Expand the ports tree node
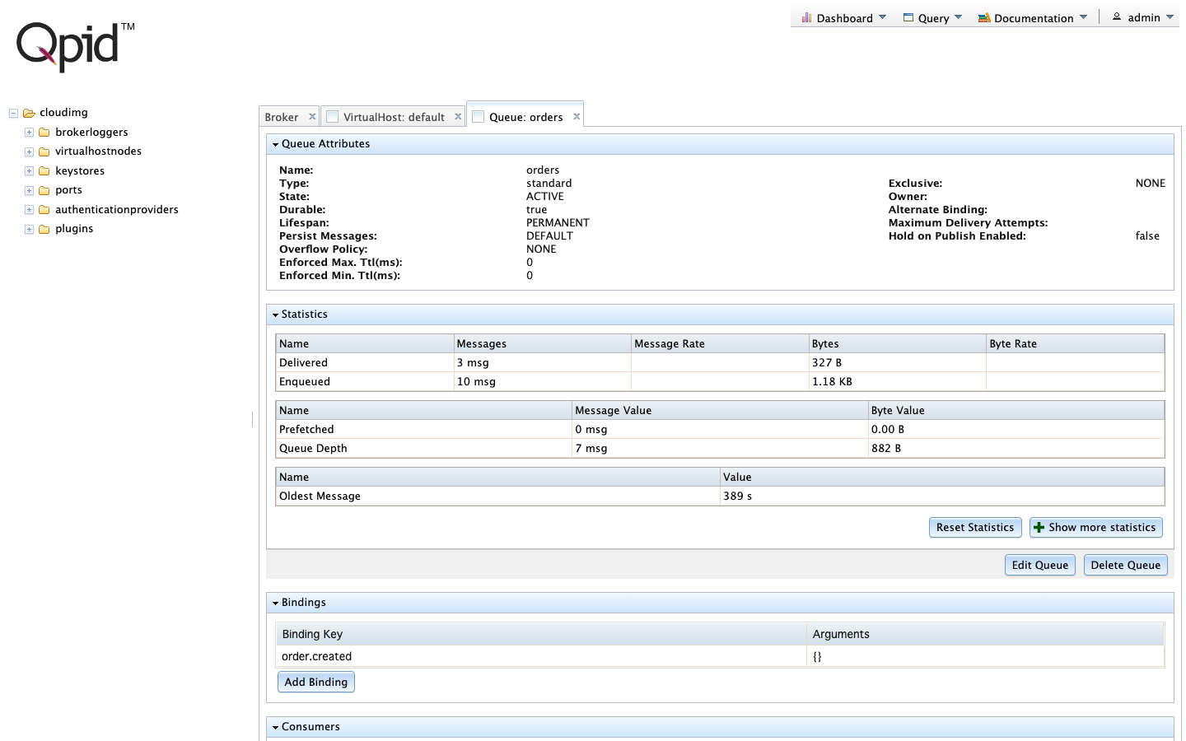 pyautogui.click(x=29, y=190)
